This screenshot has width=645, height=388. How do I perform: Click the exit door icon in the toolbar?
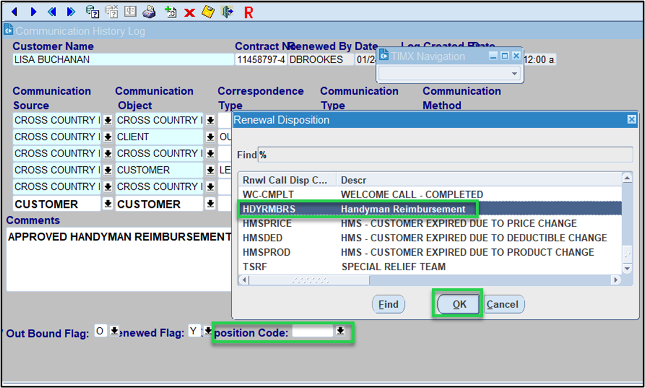[228, 12]
